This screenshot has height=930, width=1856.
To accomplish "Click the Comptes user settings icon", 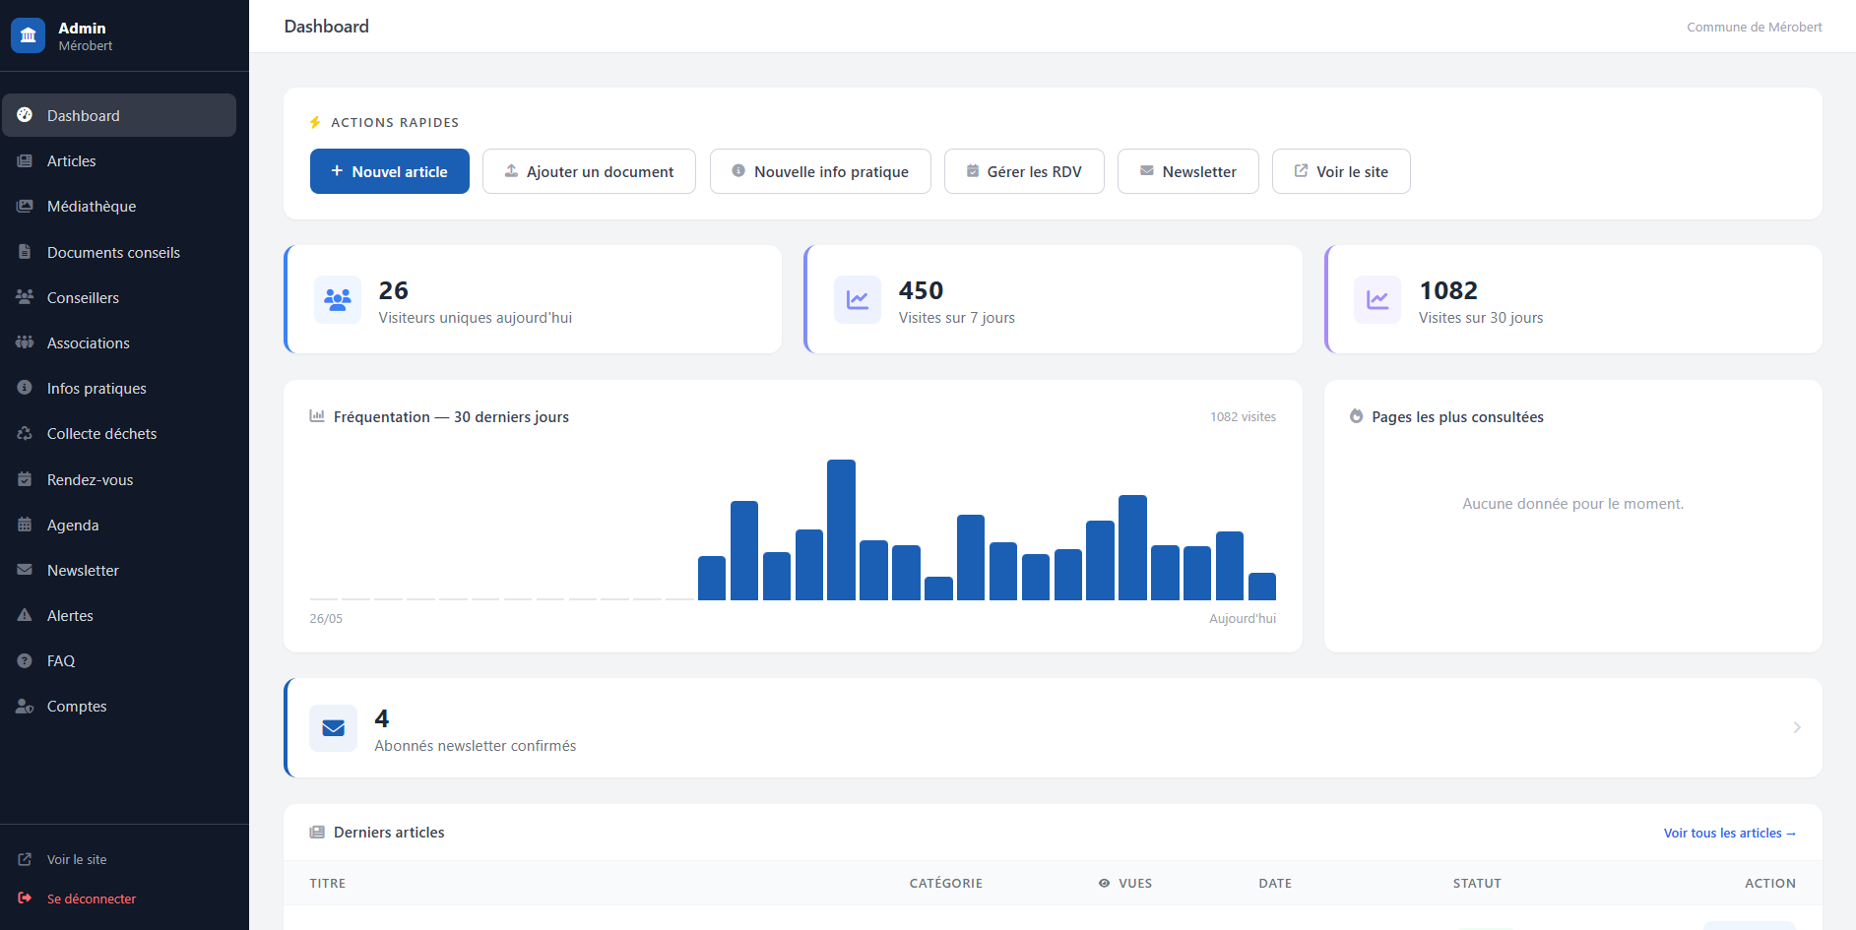I will coord(25,706).
